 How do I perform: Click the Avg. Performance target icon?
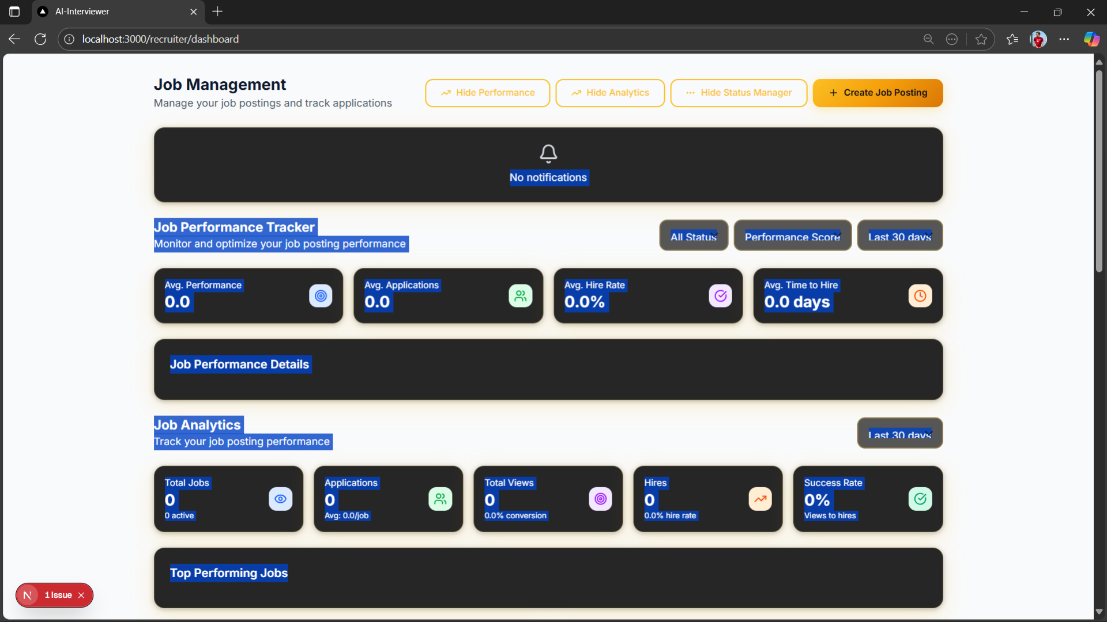coord(321,296)
